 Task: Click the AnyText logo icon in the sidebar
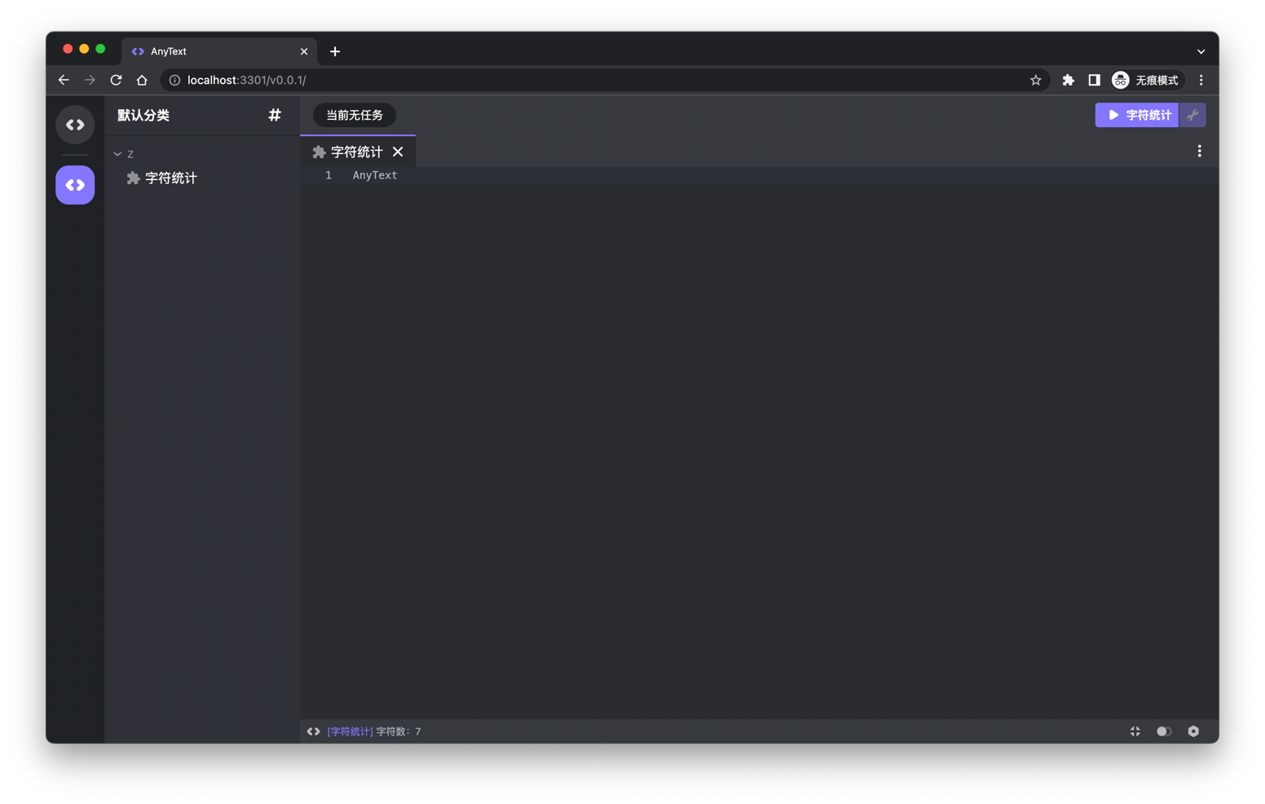(75, 125)
